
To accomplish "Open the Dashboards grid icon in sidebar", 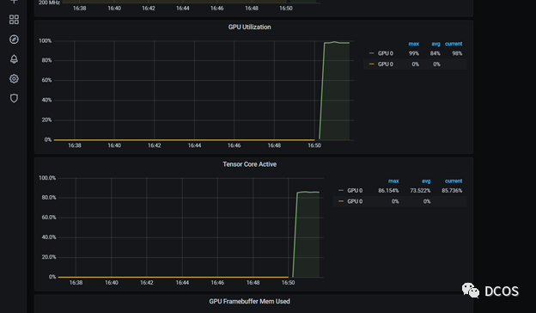I will pyautogui.click(x=14, y=20).
